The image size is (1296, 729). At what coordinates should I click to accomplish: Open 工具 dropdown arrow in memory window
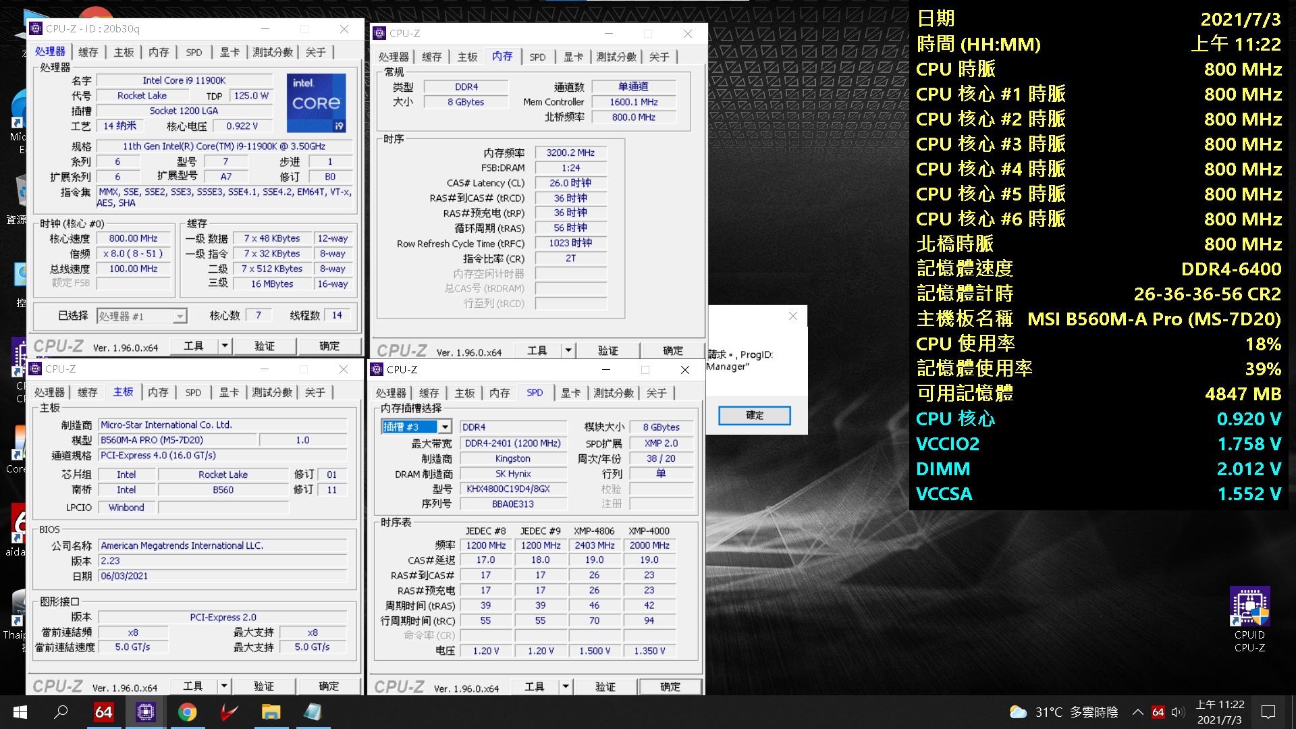tap(568, 351)
